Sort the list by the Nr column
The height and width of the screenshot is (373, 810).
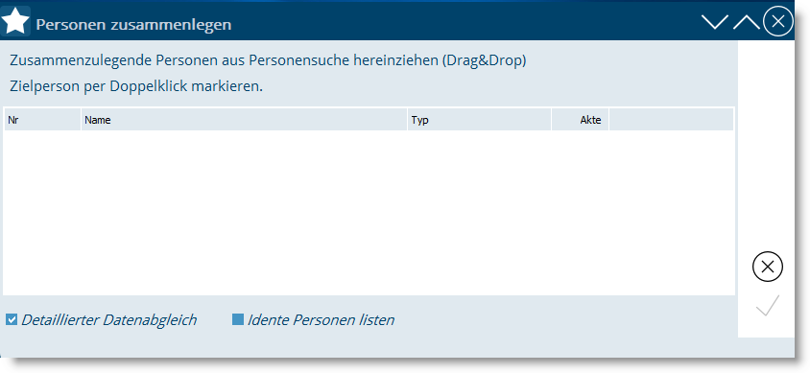[x=42, y=120]
